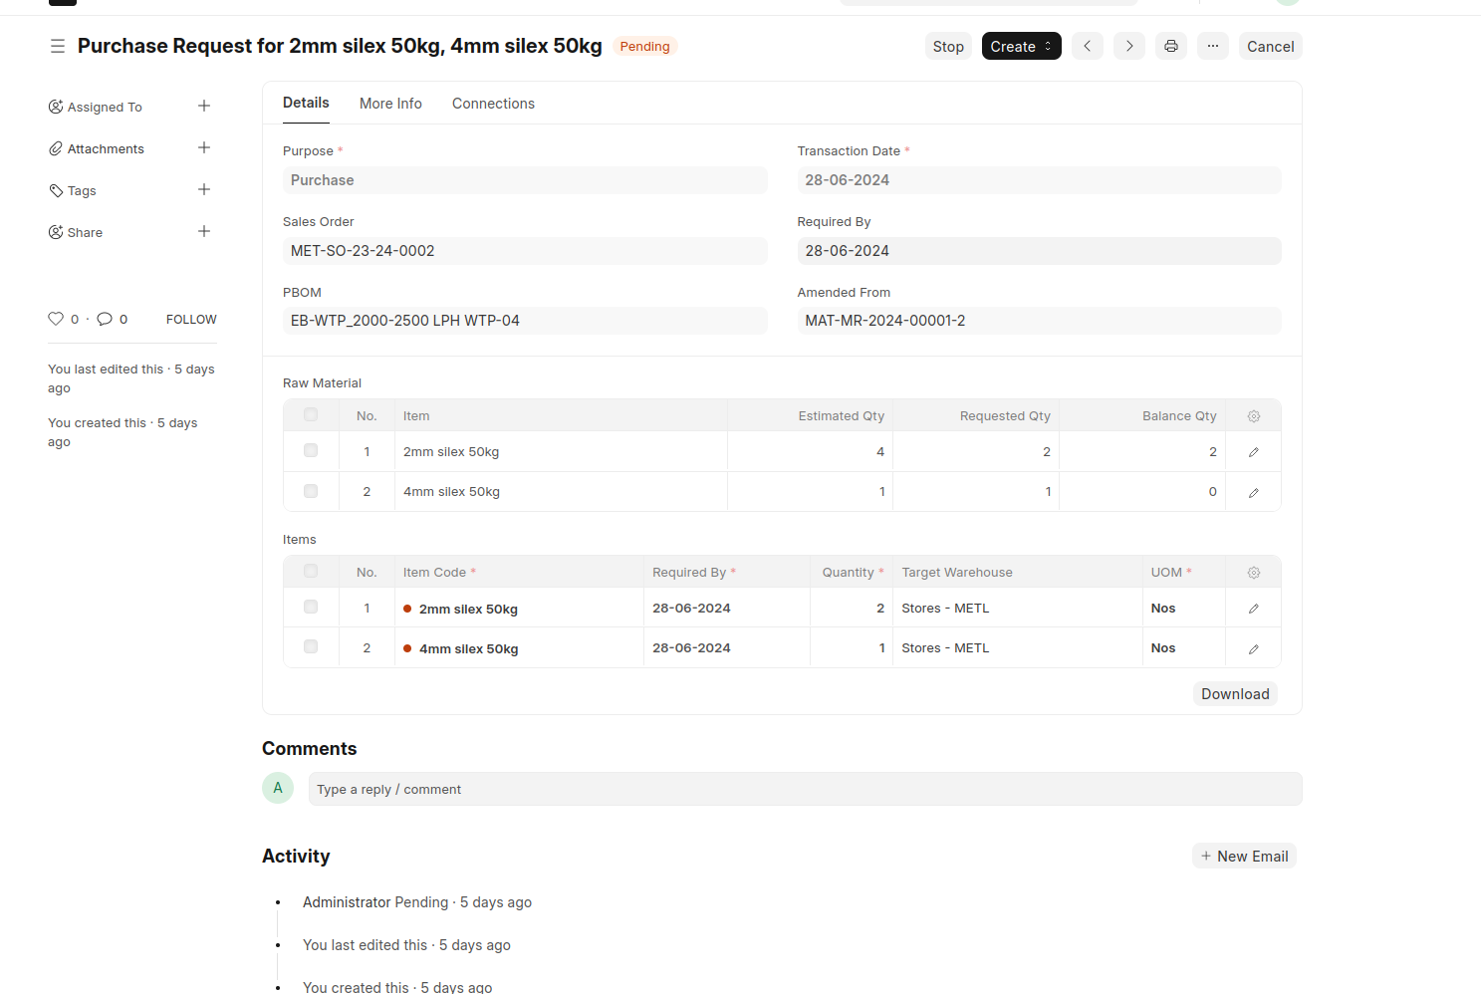Select the 2mm silex raw material checkbox
The image size is (1481, 994).
(311, 450)
